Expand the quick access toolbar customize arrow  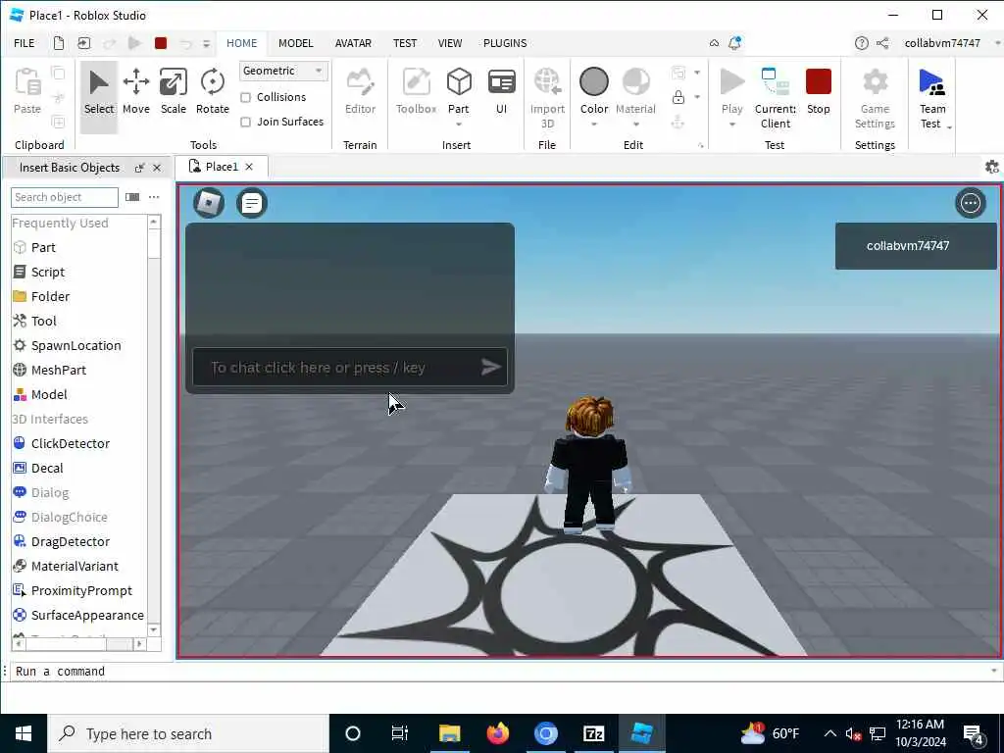coord(206,43)
